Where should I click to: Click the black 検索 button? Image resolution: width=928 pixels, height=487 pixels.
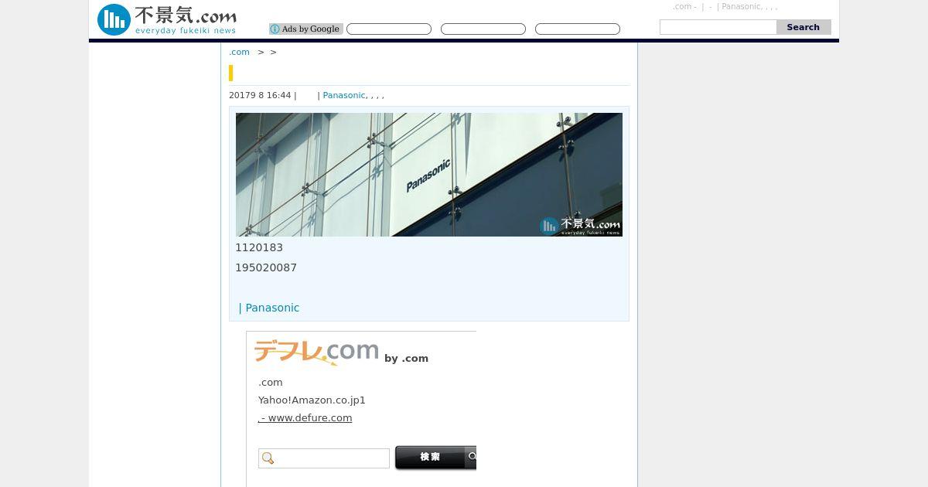pos(435,458)
